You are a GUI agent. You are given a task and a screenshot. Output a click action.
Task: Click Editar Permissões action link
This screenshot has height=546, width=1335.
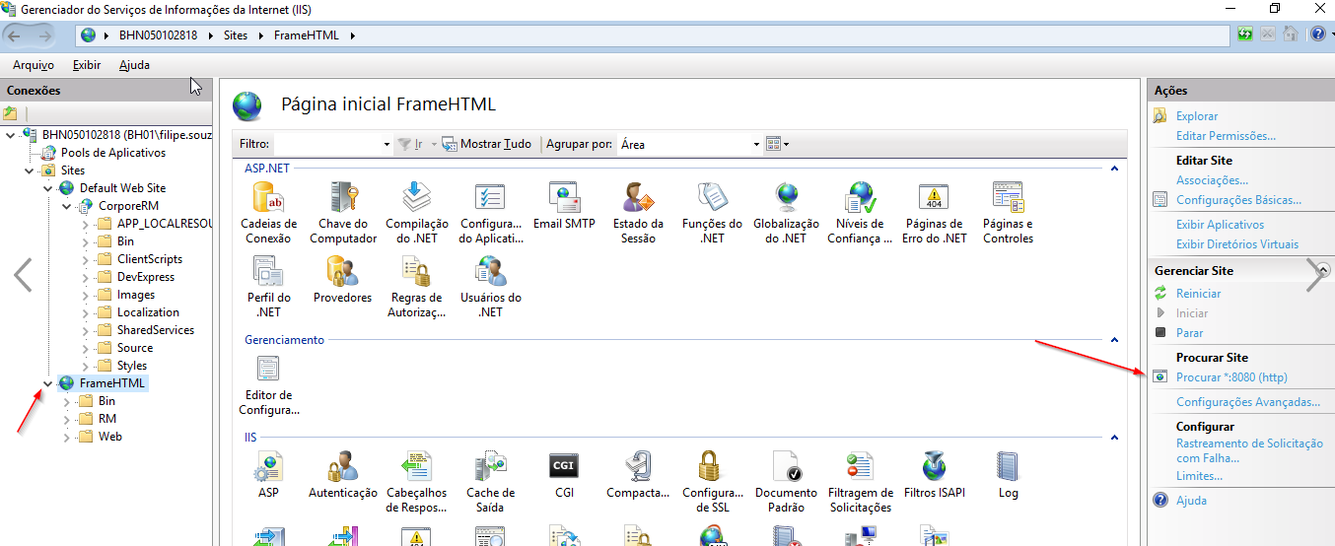coord(1226,136)
